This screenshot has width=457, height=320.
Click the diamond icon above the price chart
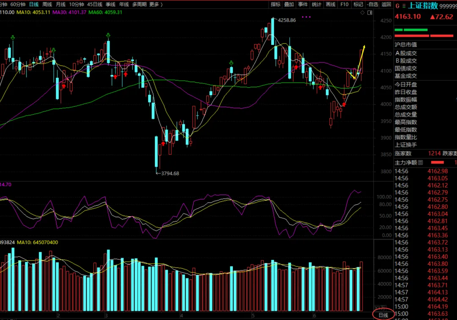coord(362,13)
